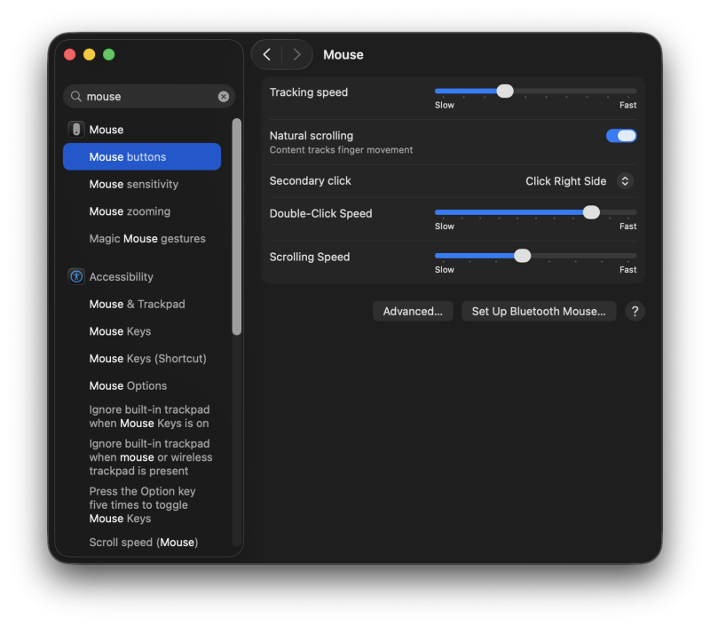710x627 pixels.
Task: Click the Accessibility icon in sidebar
Action: click(76, 277)
